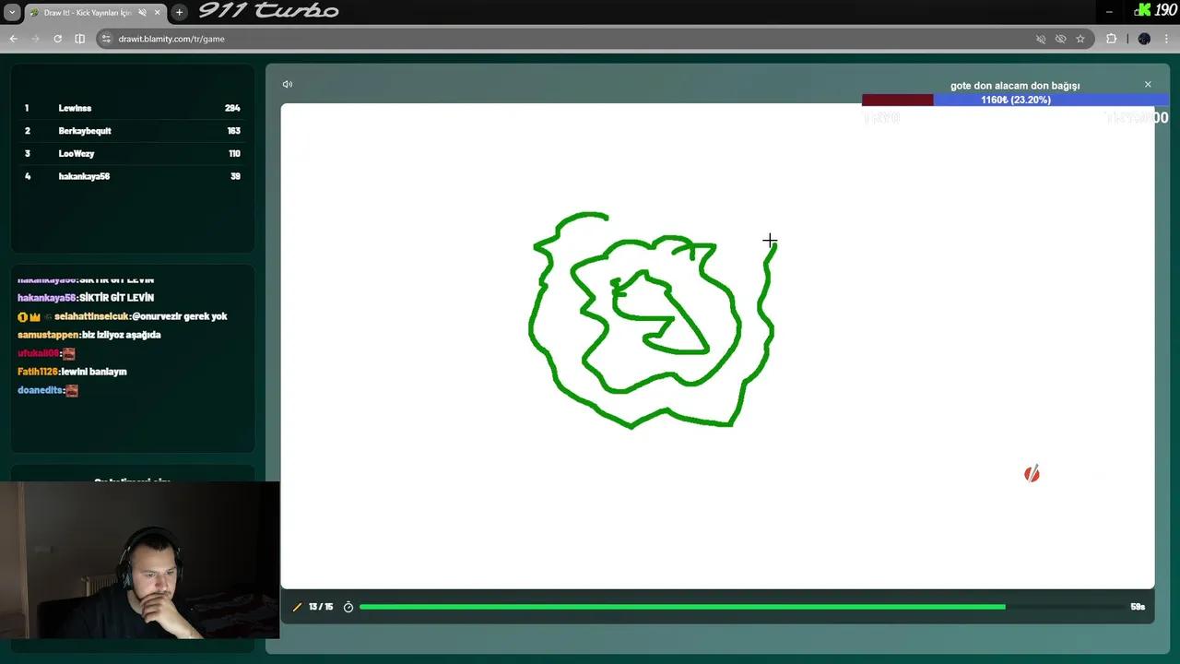This screenshot has width=1180, height=664.
Task: Close the game panel with the X
Action: point(1148,84)
